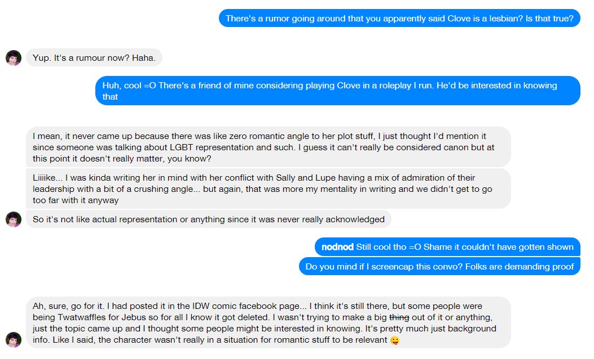Screen dimensions: 594x359
Task: Open profile picture next to "So it's not like actual representation"
Action: [14, 219]
